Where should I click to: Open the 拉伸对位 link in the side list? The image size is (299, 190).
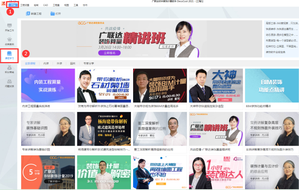coord(282,46)
